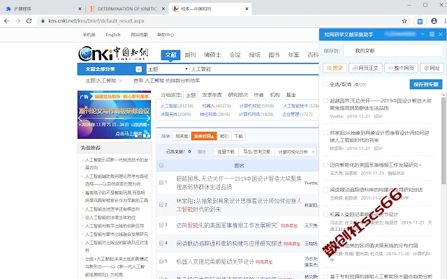
Task: Close the 检索—中国知网 tab
Action: (247, 9)
